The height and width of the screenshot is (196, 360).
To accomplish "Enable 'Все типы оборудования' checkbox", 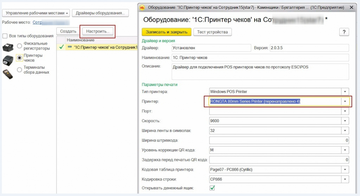I will tap(5, 36).
